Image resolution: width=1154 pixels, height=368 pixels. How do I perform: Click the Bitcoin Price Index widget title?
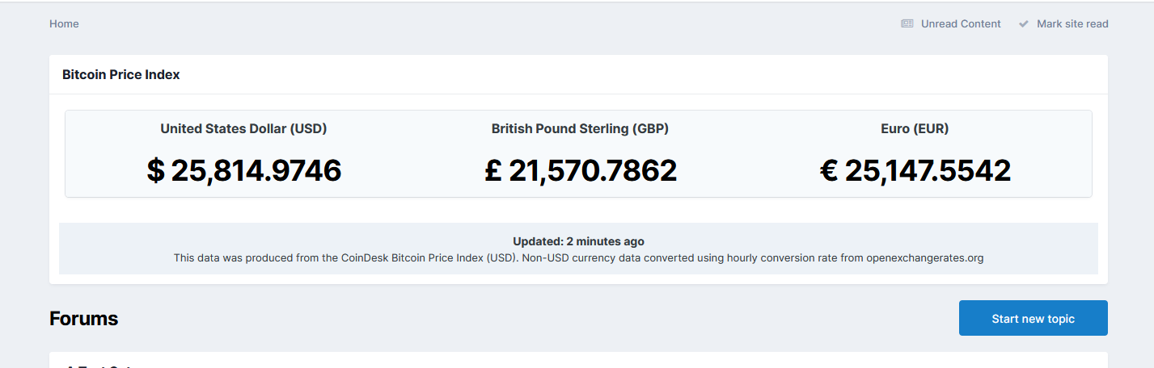coord(121,74)
